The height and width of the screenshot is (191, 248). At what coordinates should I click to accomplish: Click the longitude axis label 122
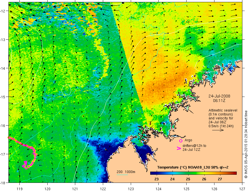103,189
